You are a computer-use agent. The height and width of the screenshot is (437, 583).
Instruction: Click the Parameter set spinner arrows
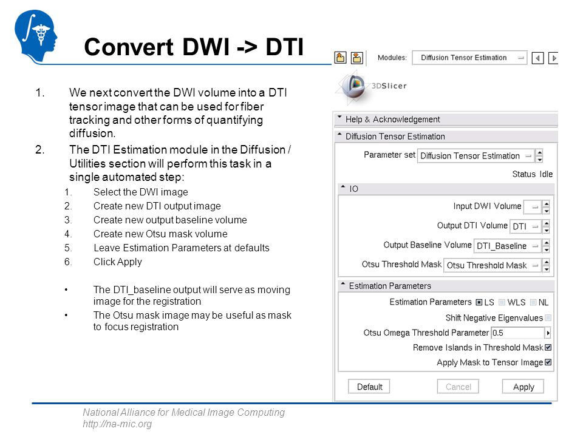tap(539, 156)
